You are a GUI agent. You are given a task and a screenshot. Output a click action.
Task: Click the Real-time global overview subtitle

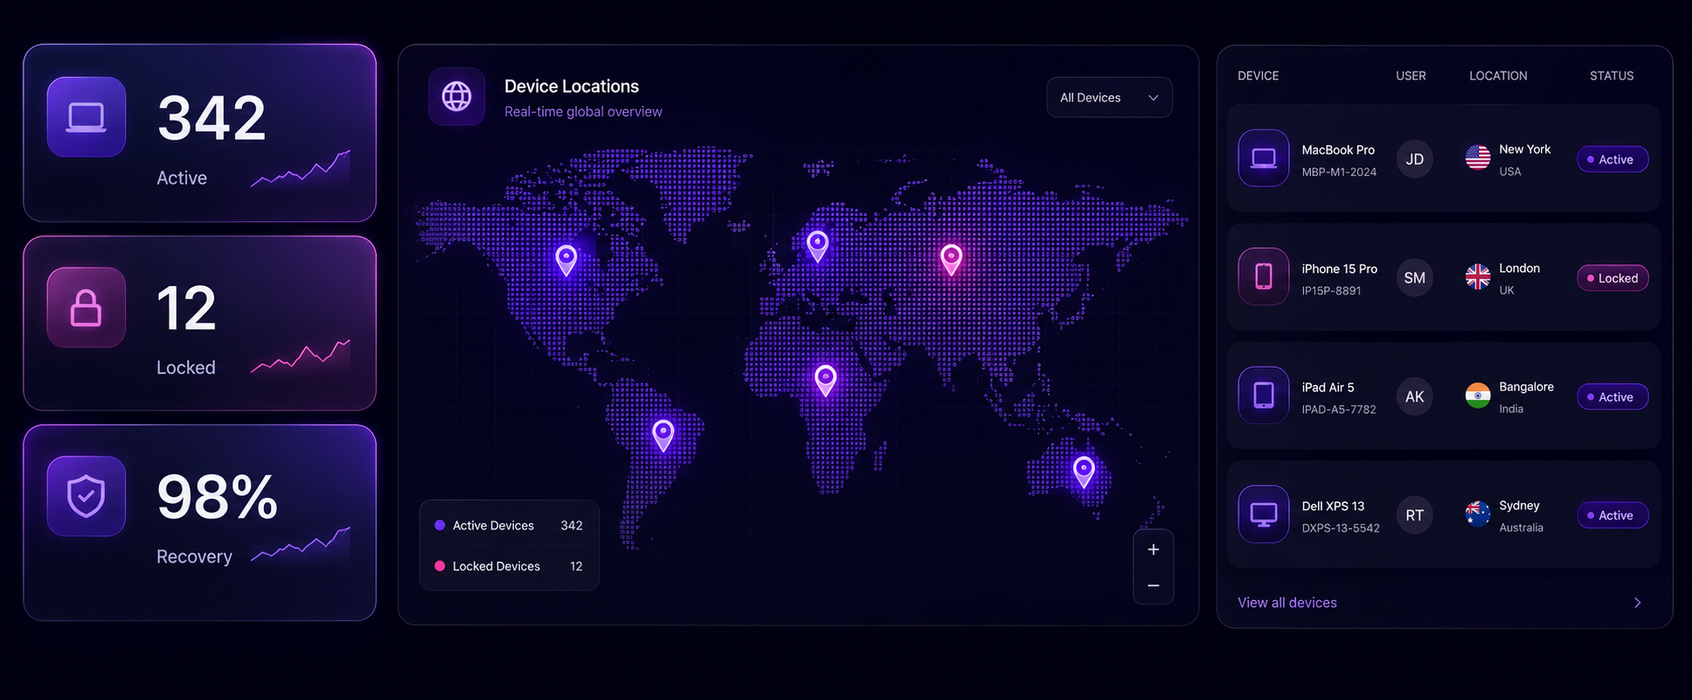click(x=583, y=112)
